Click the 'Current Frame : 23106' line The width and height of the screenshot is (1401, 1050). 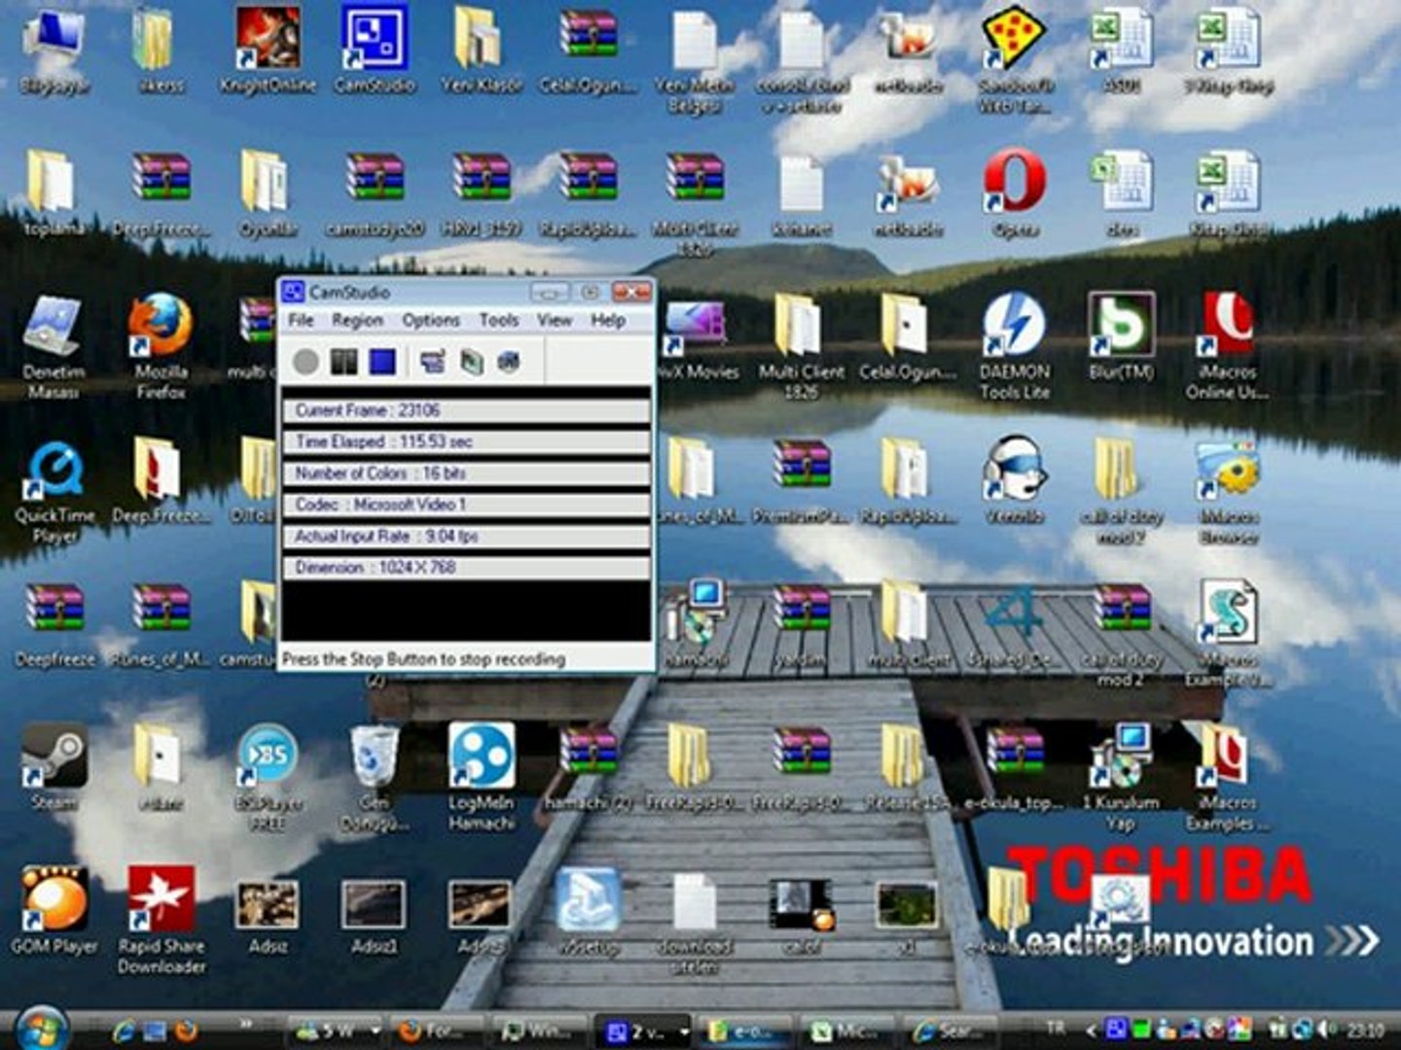tap(466, 410)
